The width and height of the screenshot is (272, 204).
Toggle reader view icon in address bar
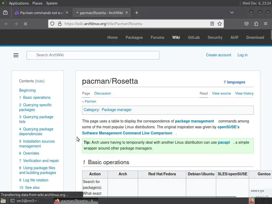(212, 24)
